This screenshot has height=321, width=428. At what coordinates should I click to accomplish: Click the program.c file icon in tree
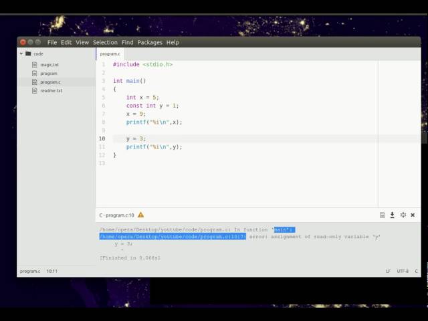pos(34,82)
